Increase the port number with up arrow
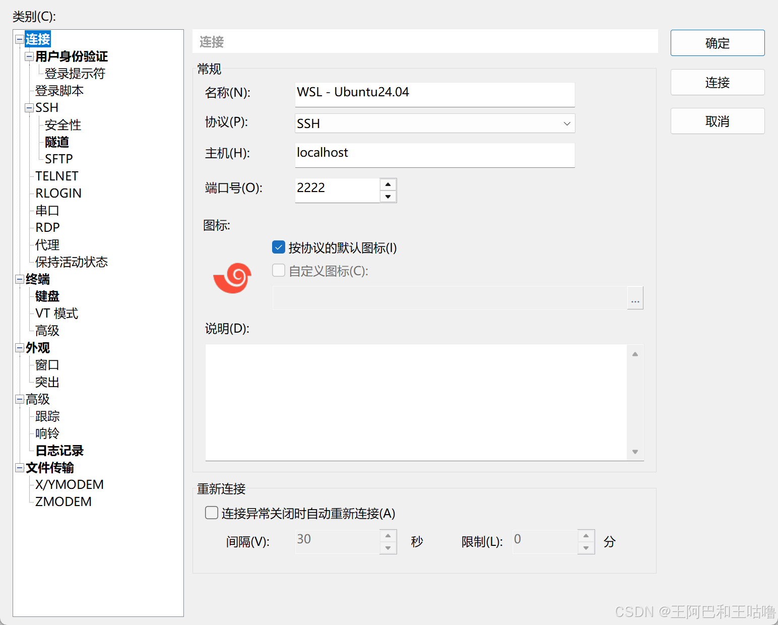 click(x=388, y=184)
